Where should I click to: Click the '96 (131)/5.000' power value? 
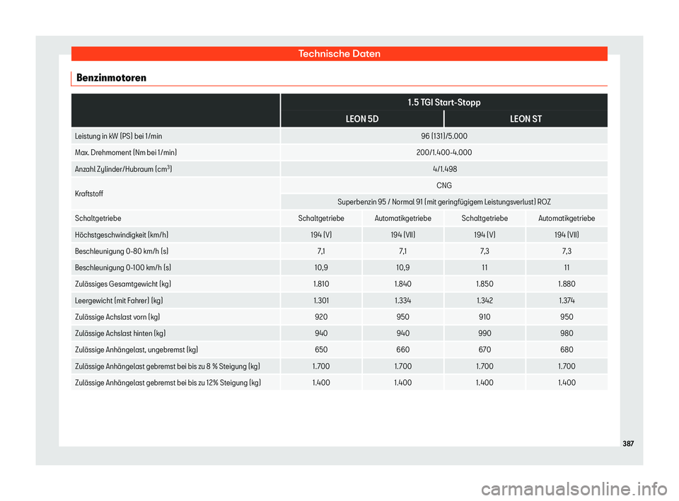click(444, 136)
